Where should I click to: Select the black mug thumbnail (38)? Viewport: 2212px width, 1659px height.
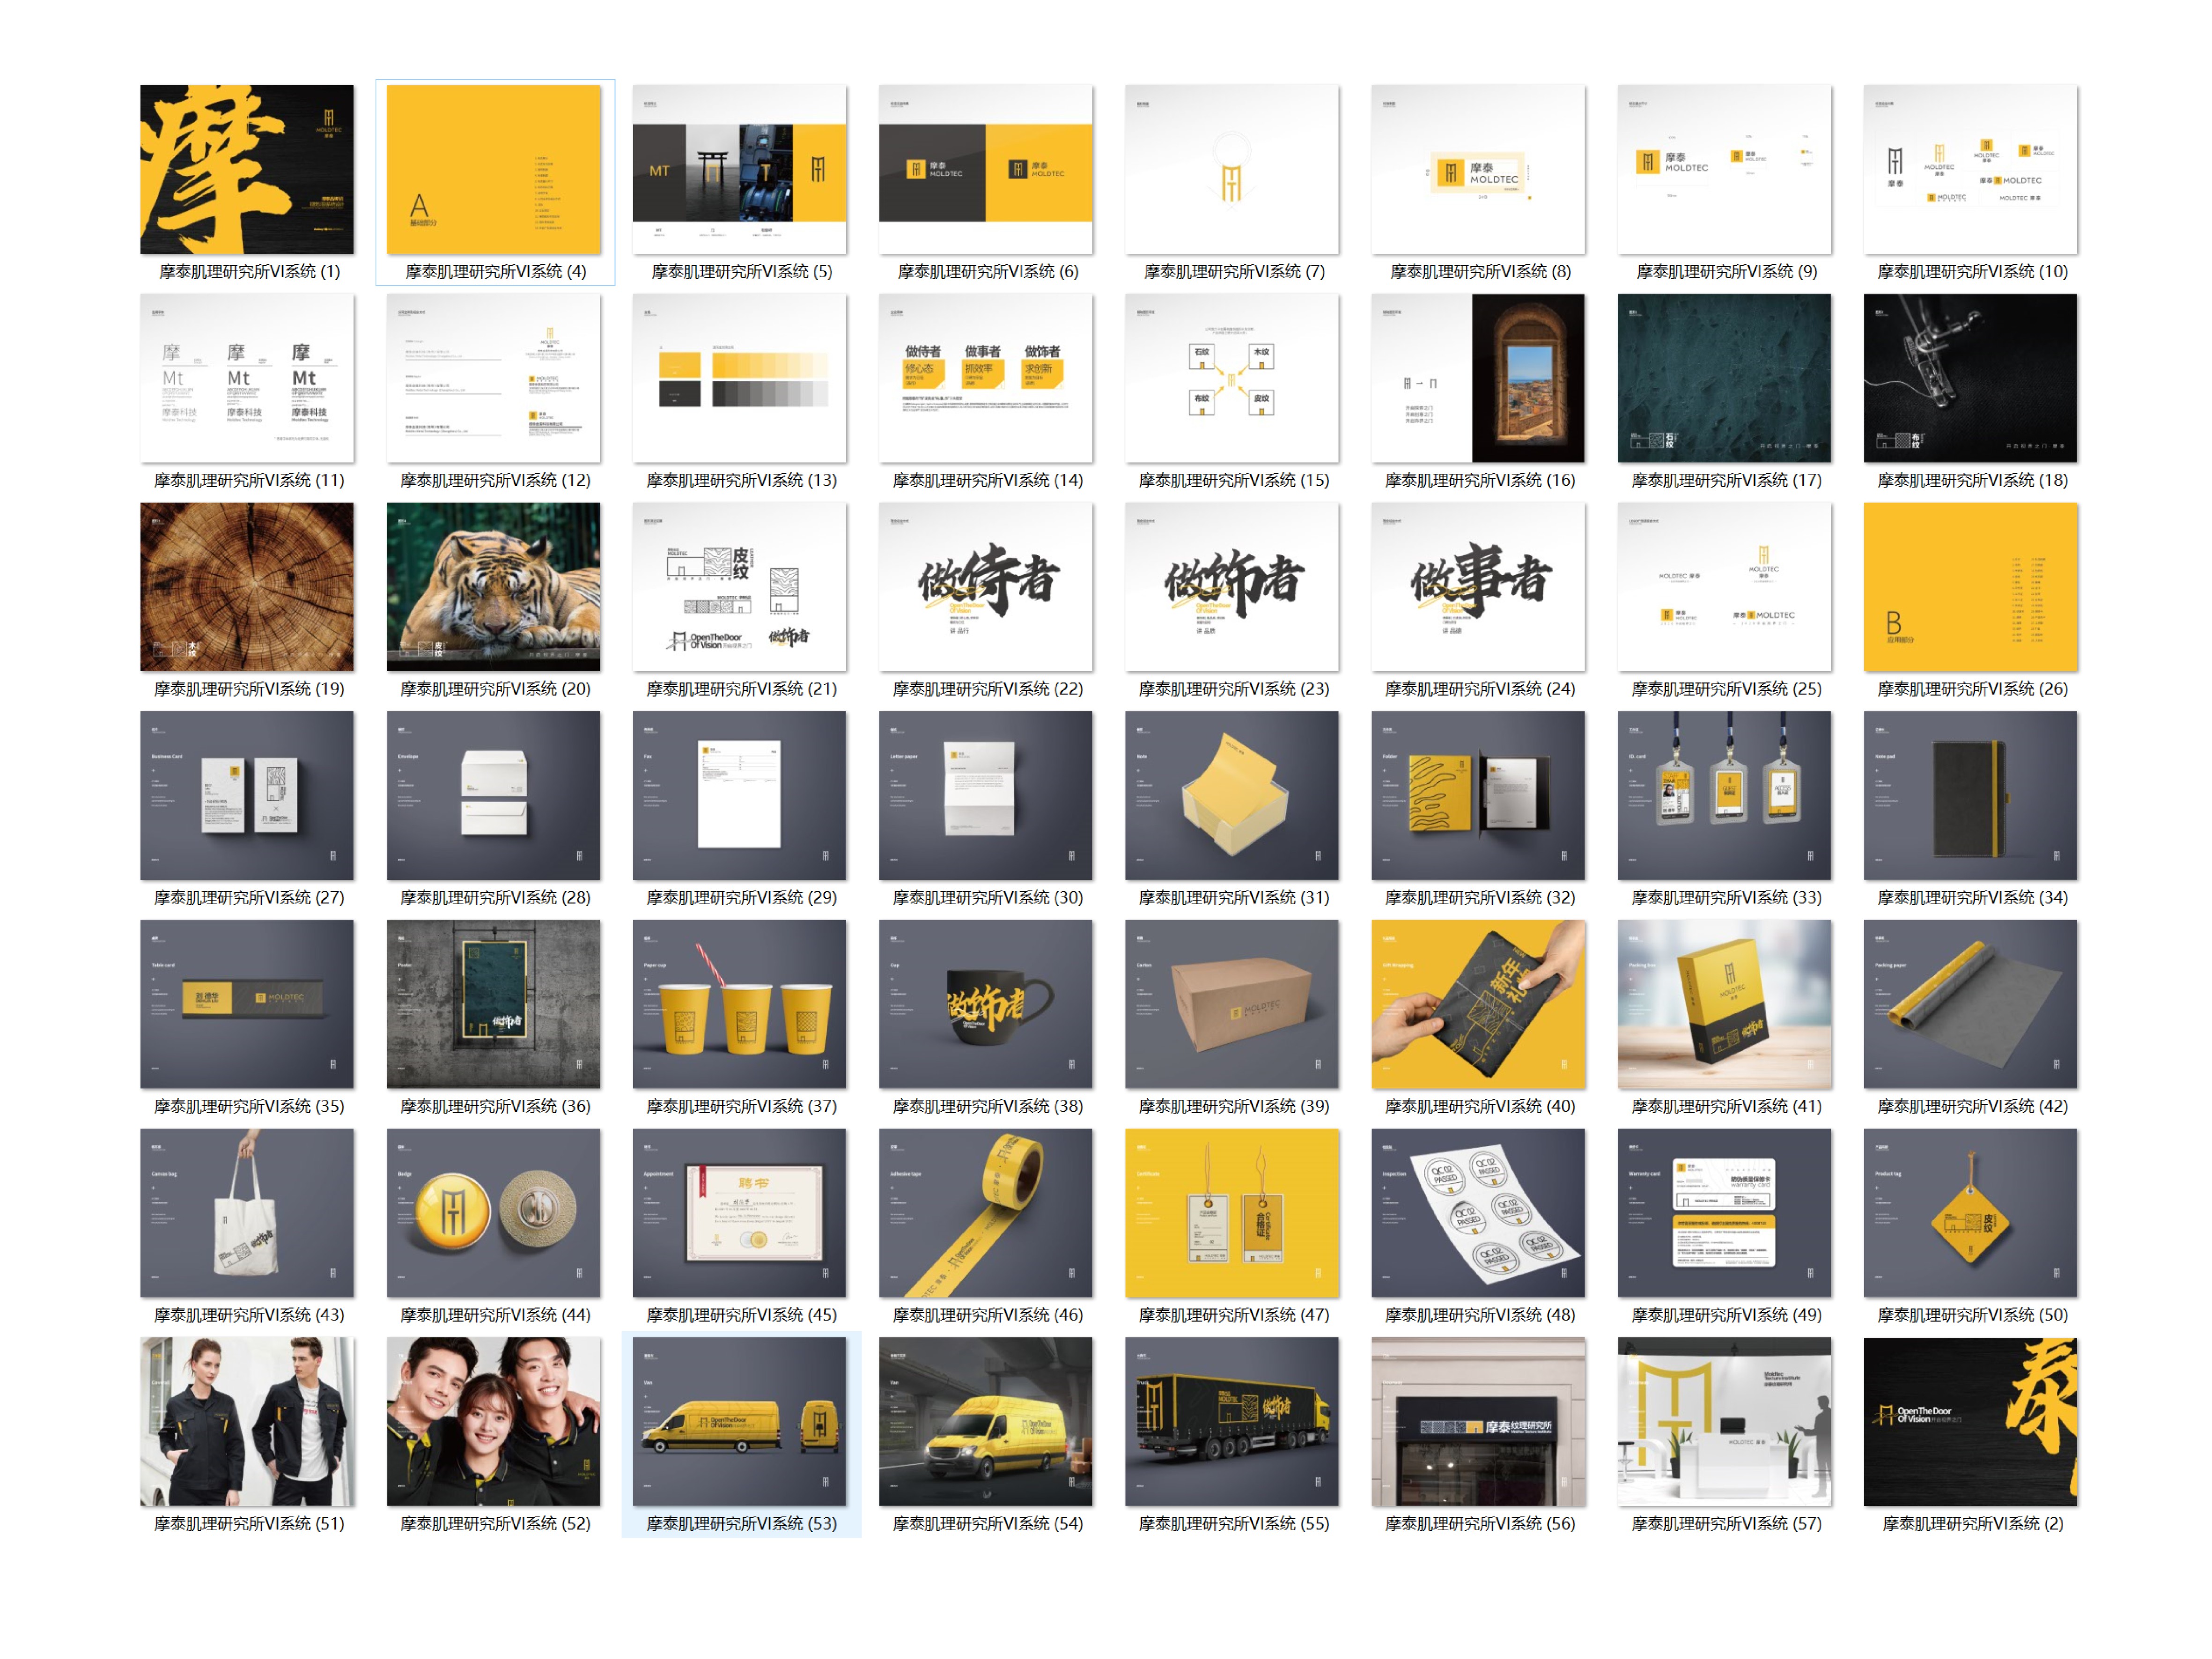pyautogui.click(x=985, y=1004)
